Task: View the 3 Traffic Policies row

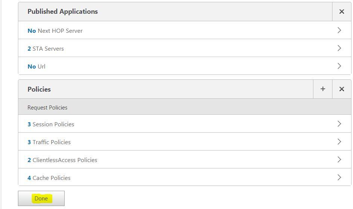Action: point(49,142)
